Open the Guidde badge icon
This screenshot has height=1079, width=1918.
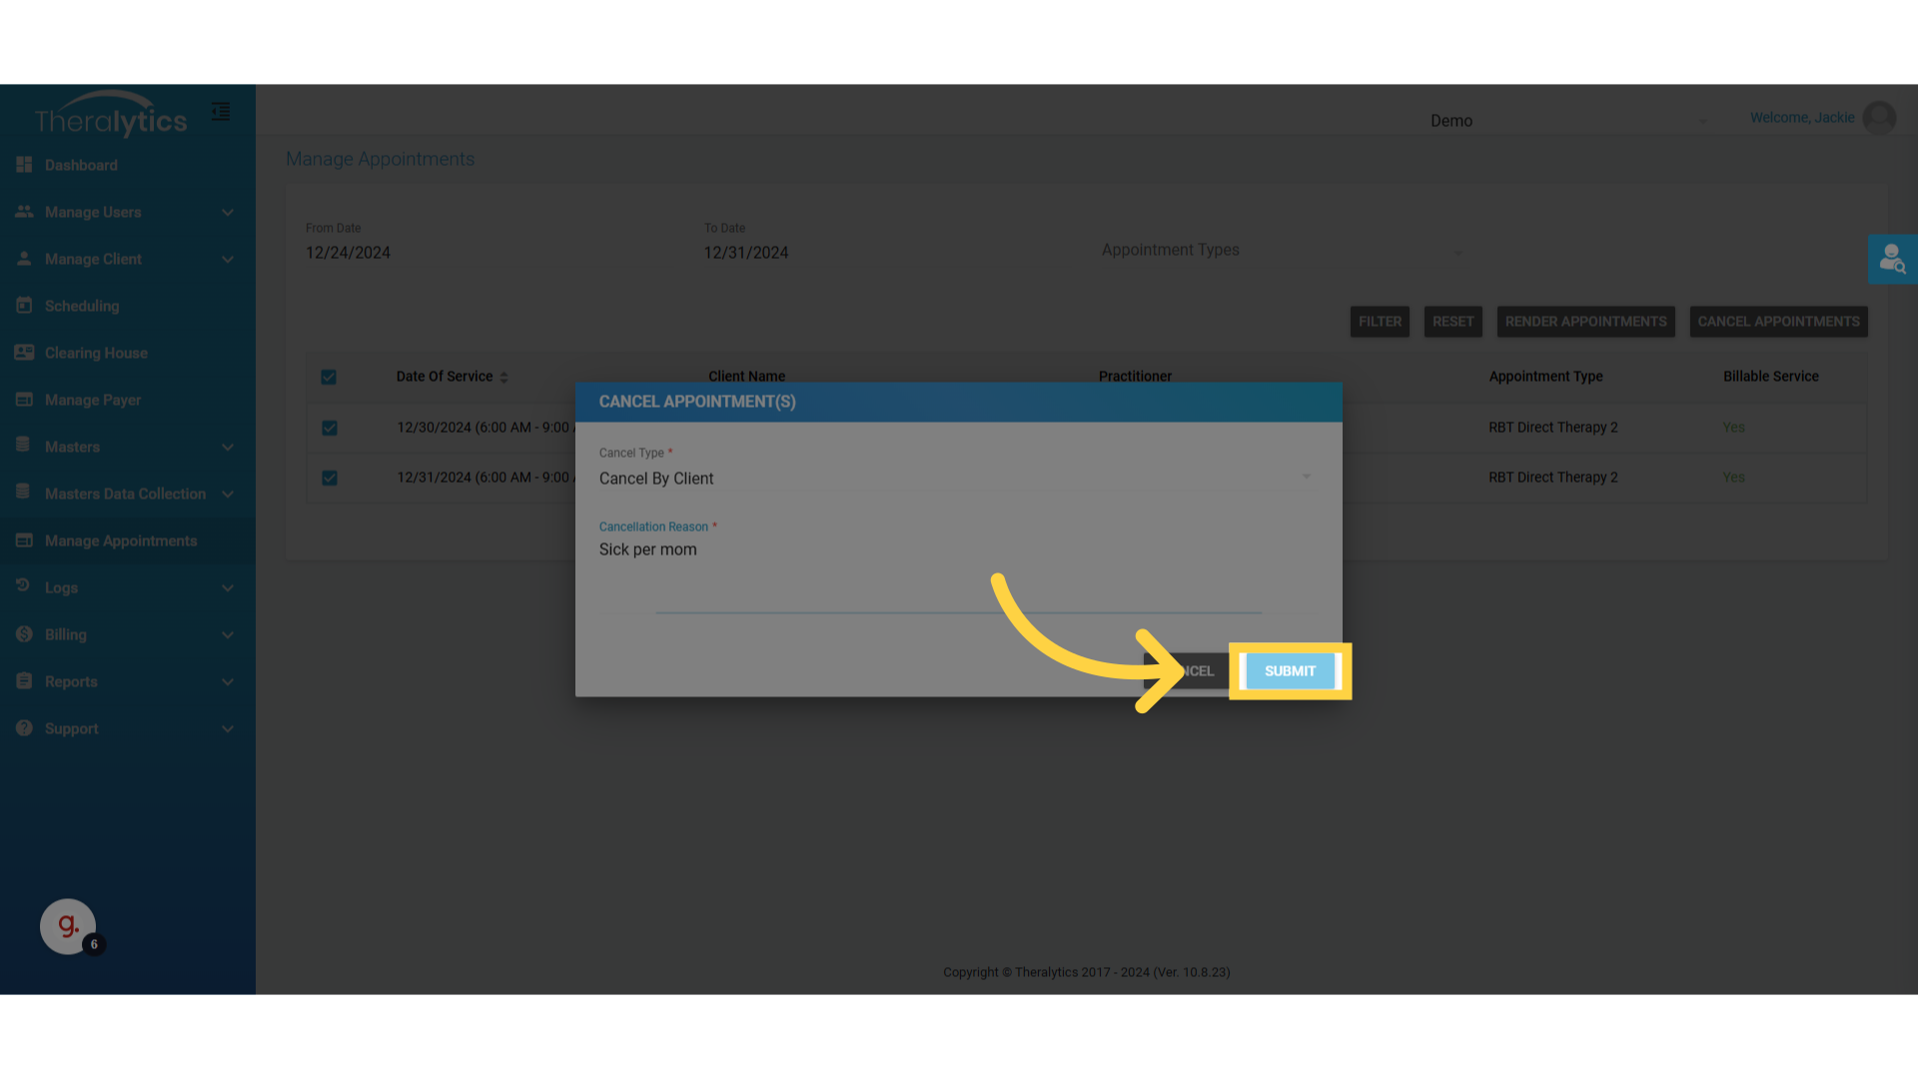pyautogui.click(x=68, y=926)
